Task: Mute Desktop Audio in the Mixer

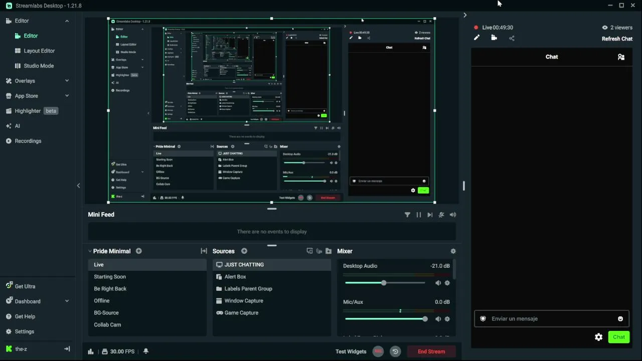Action: coord(438,283)
